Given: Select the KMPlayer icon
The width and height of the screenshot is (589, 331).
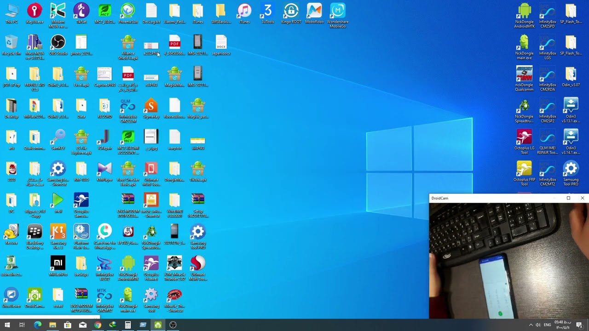Looking at the screenshot, I should pos(104,172).
